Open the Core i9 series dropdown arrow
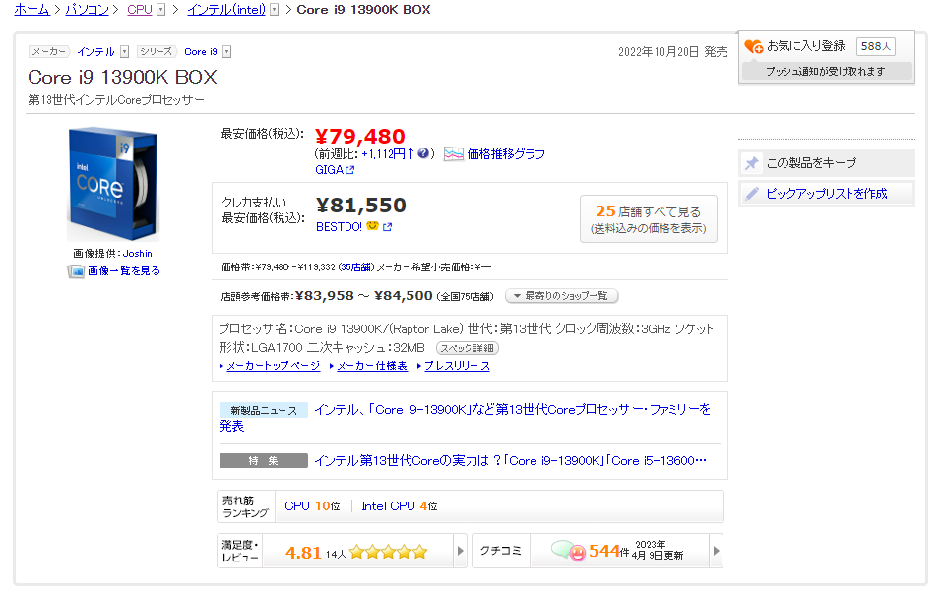The image size is (943, 591). pos(226,52)
